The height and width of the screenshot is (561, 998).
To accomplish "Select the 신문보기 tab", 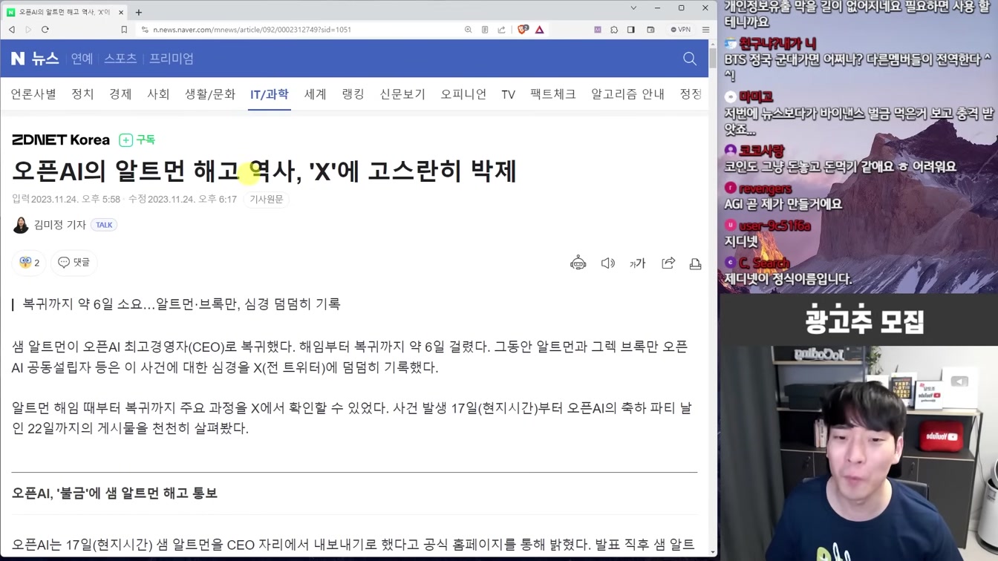I will pyautogui.click(x=402, y=94).
